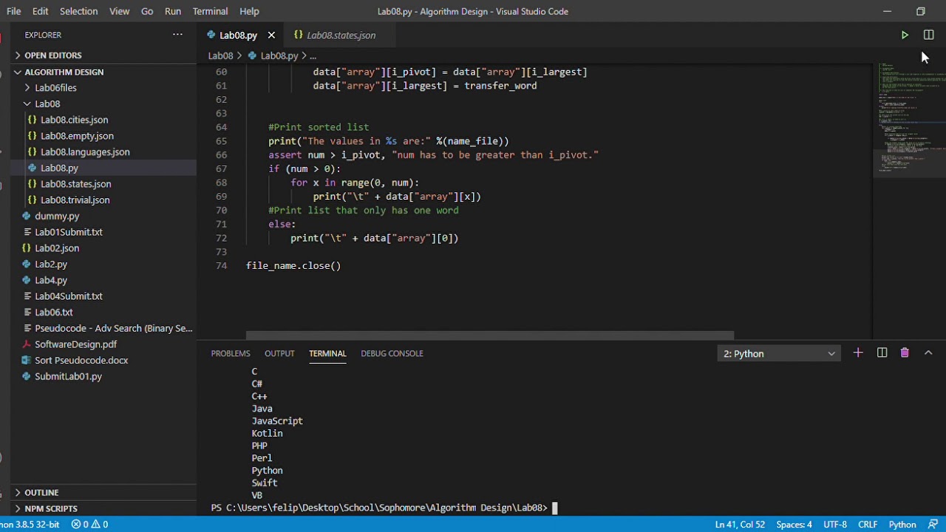
Task: Select the Terminal panel tab
Action: pyautogui.click(x=327, y=353)
